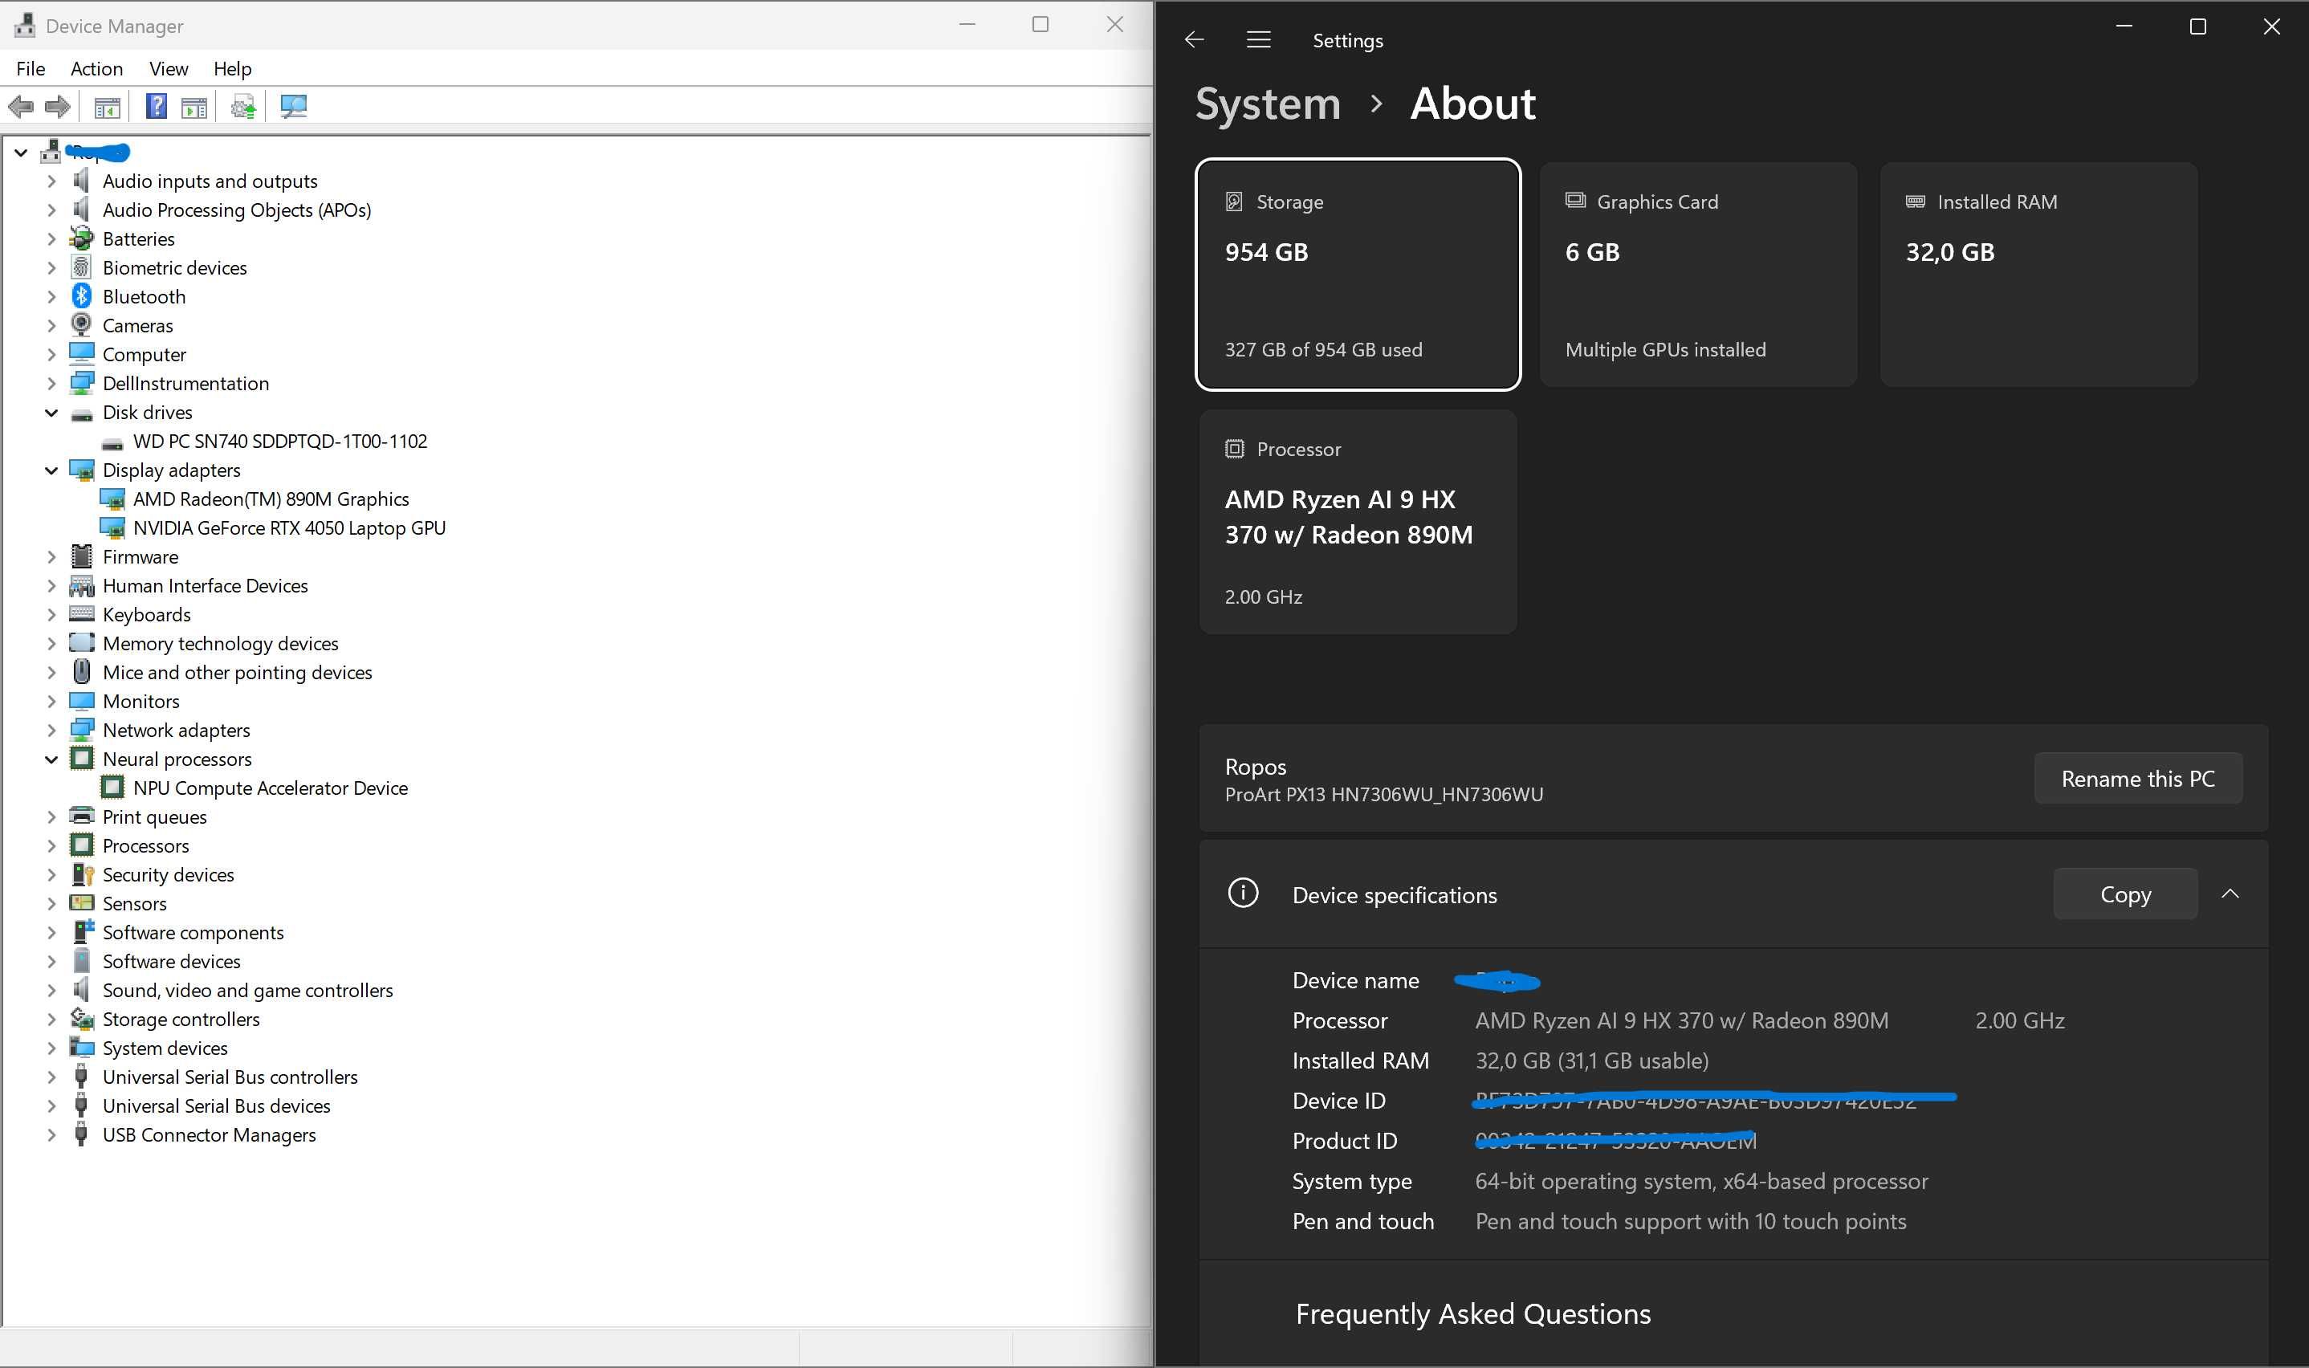Click Pen and touch support value text
Viewport: 2309px width, 1368px height.
[x=1691, y=1220]
